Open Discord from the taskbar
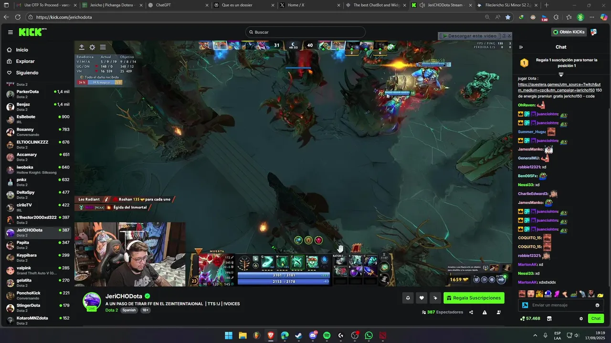 (313, 335)
